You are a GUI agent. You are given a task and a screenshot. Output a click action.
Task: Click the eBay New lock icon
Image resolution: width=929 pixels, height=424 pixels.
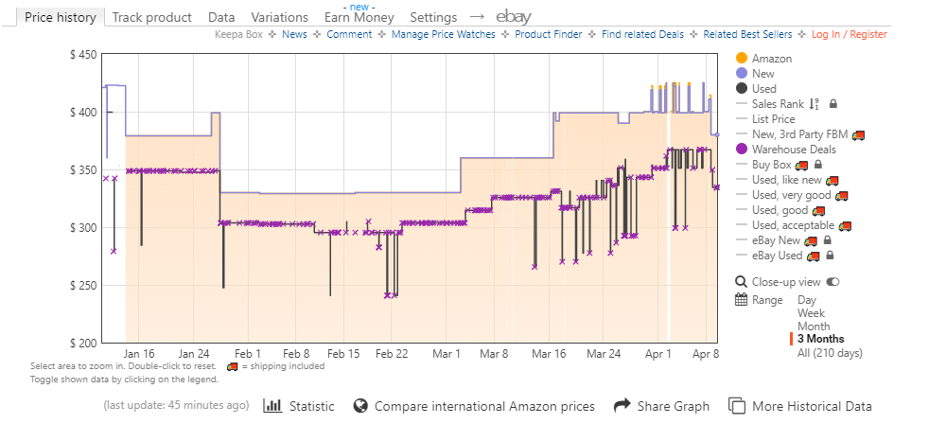click(x=828, y=240)
